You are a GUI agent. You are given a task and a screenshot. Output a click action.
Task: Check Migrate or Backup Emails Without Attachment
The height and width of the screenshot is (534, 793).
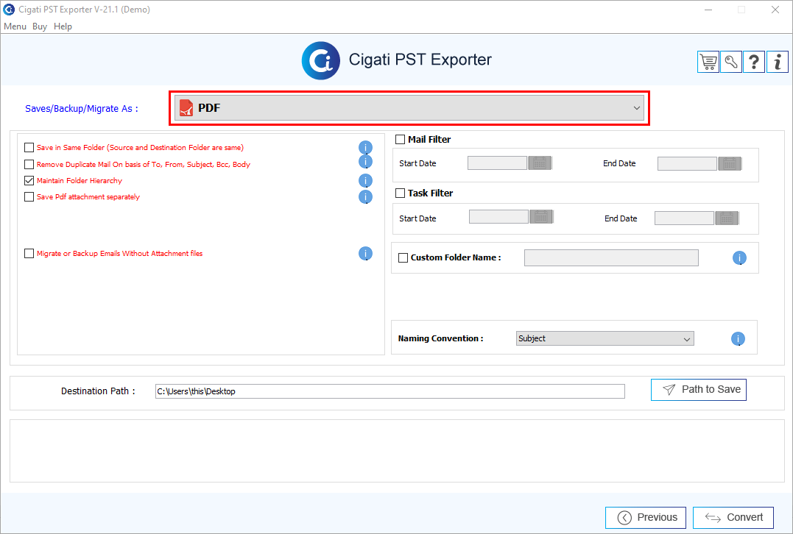point(29,253)
